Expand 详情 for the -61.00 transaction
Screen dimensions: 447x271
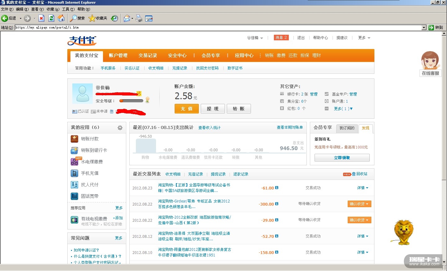[362, 188]
